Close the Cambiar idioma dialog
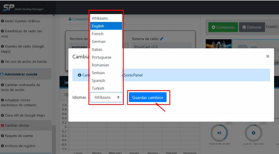Image resolution: width=279 pixels, height=154 pixels. click(x=268, y=56)
